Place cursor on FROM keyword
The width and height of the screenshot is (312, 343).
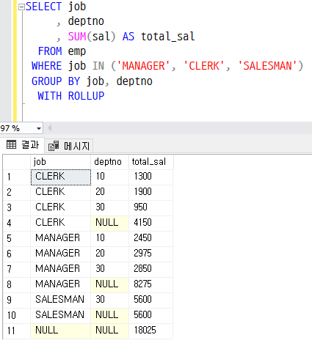click(50, 51)
